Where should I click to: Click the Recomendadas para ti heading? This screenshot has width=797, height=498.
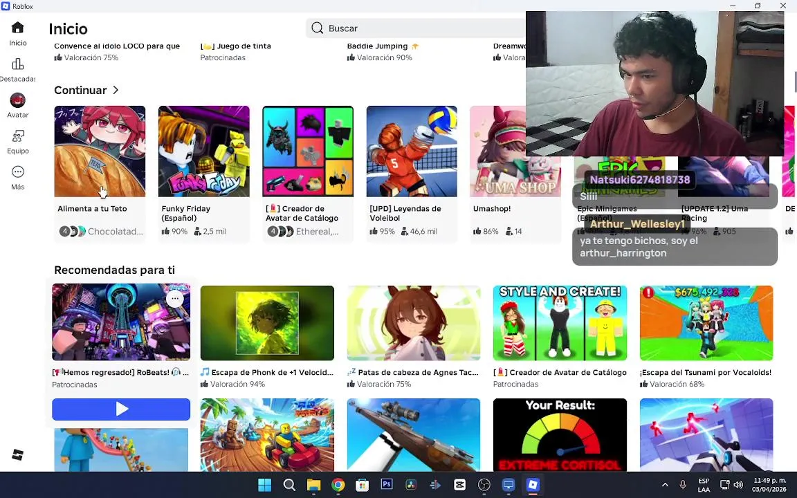(114, 270)
